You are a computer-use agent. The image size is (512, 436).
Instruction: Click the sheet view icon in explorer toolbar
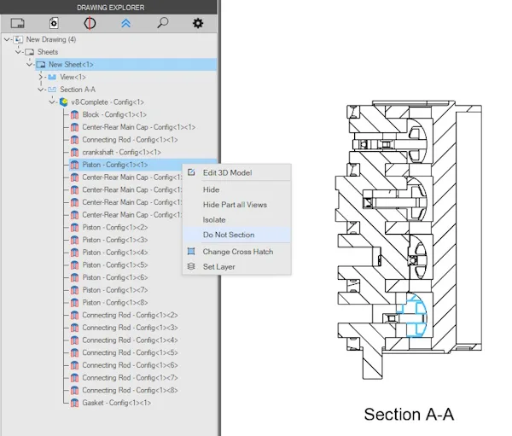point(18,23)
